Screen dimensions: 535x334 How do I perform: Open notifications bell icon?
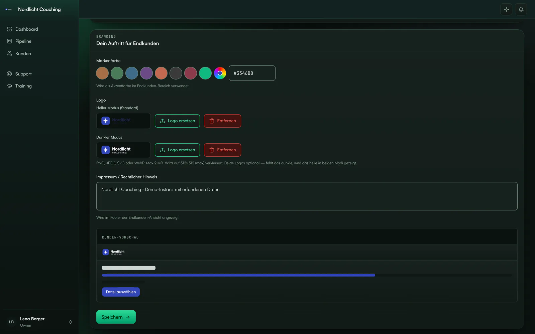point(521,9)
